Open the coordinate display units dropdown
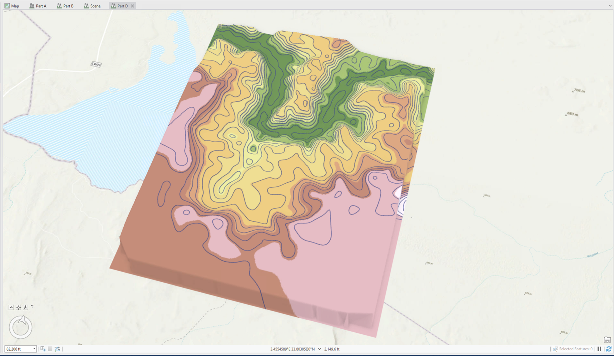This screenshot has width=614, height=356. click(x=319, y=349)
